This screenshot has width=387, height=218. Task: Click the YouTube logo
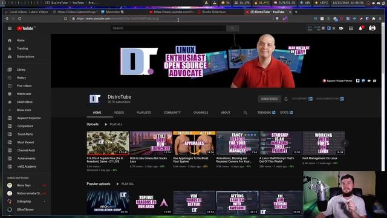(x=25, y=28)
